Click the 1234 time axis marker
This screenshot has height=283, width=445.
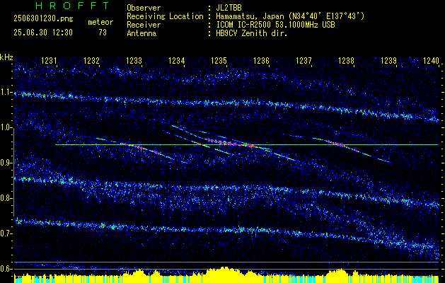tap(177, 60)
